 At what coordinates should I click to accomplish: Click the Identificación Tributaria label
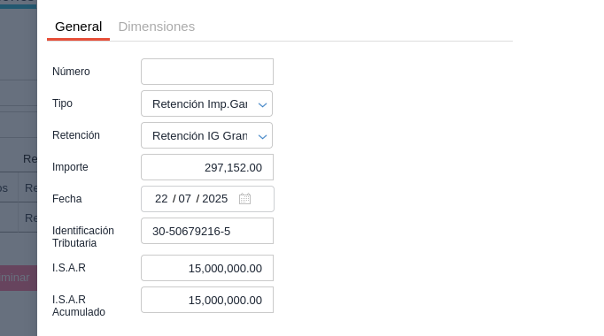pyautogui.click(x=83, y=237)
